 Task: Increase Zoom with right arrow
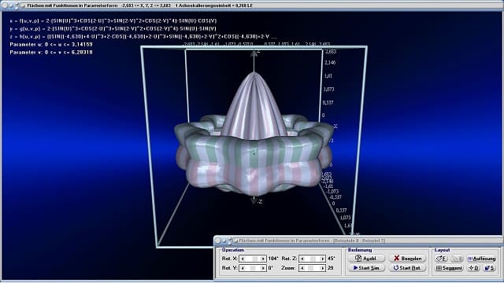click(x=323, y=268)
